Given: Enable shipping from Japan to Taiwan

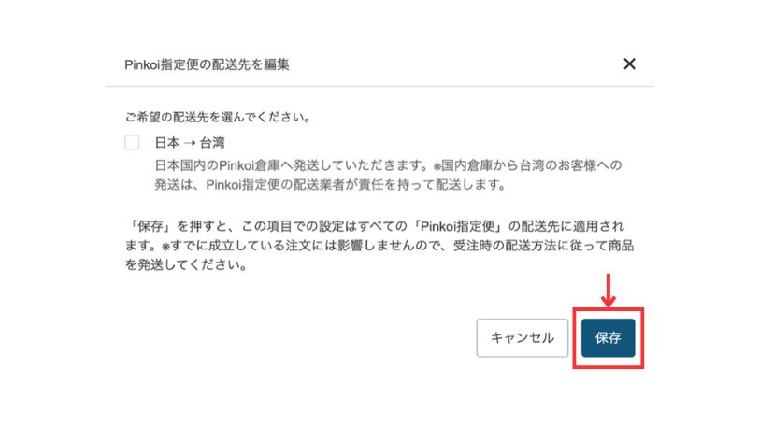Looking at the screenshot, I should pyautogui.click(x=132, y=142).
